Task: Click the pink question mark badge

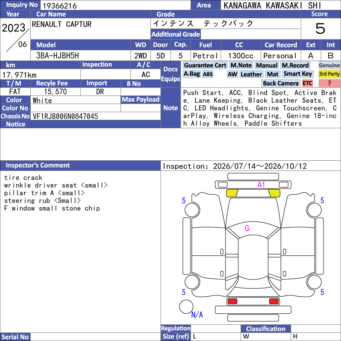Action: point(329,83)
